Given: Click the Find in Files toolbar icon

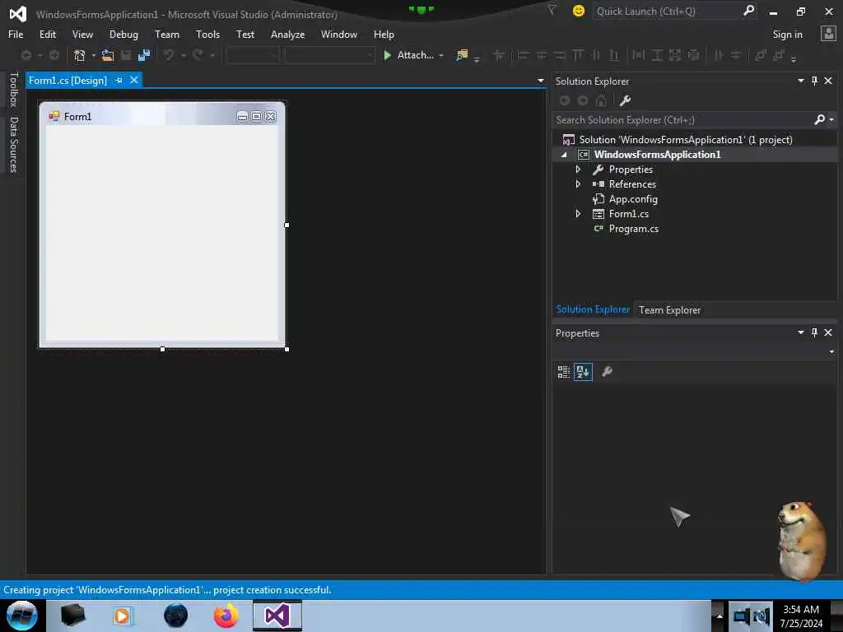Looking at the screenshot, I should 462,55.
